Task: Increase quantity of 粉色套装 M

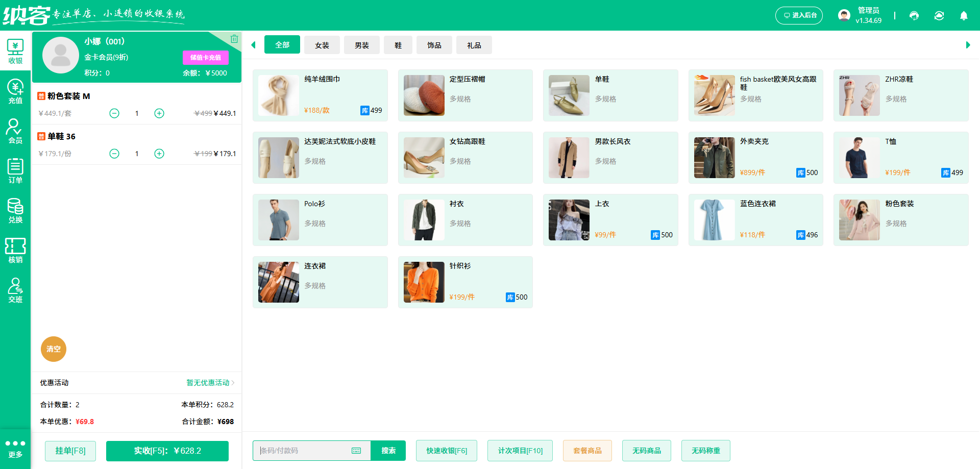Action: point(159,113)
